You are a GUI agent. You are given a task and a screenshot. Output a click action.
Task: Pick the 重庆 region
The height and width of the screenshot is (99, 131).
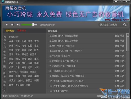click(x=36, y=59)
